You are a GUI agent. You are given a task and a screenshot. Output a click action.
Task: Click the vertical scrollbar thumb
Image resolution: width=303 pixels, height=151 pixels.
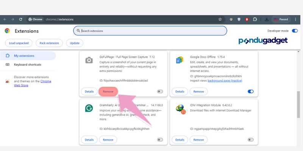tap(298, 104)
